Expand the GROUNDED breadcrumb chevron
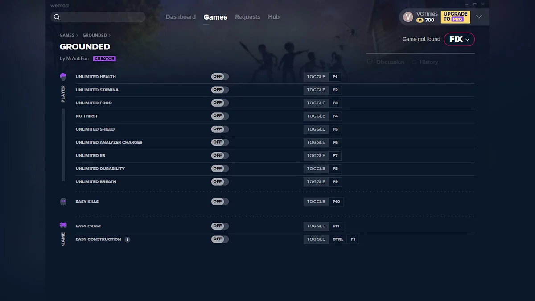This screenshot has height=301, width=535. tap(110, 35)
